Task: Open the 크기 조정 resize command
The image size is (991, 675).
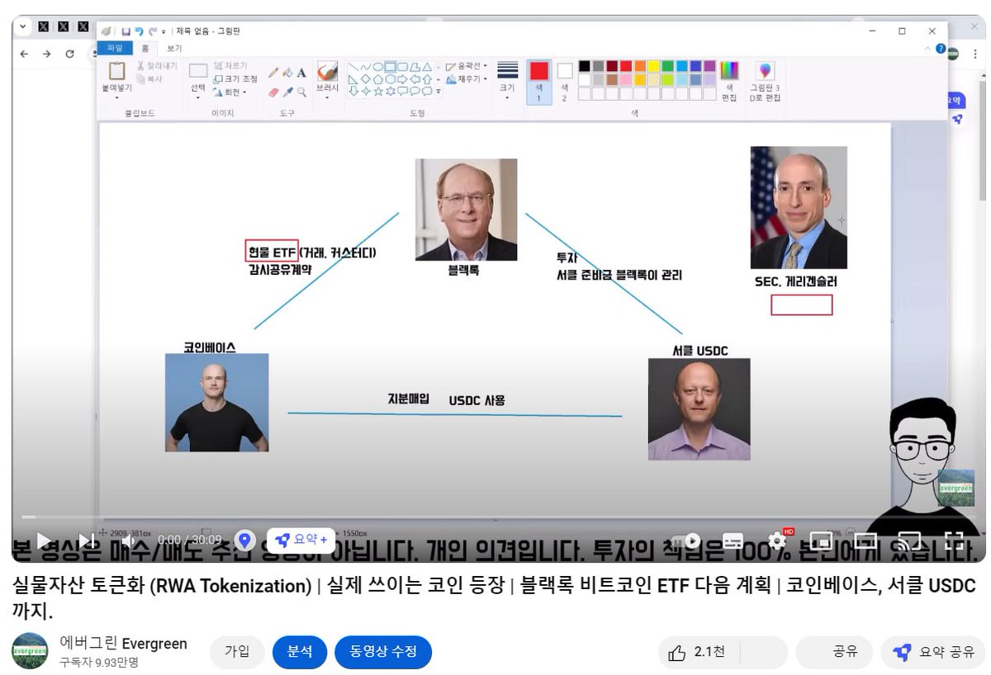Action: pyautogui.click(x=235, y=78)
